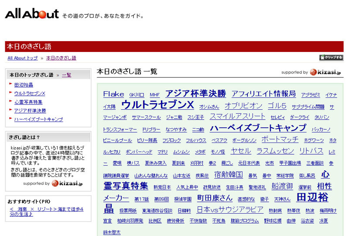This screenshot has height=236, width=349.
Task: Open the kizasi.jp logo in header
Action: (x=325, y=72)
